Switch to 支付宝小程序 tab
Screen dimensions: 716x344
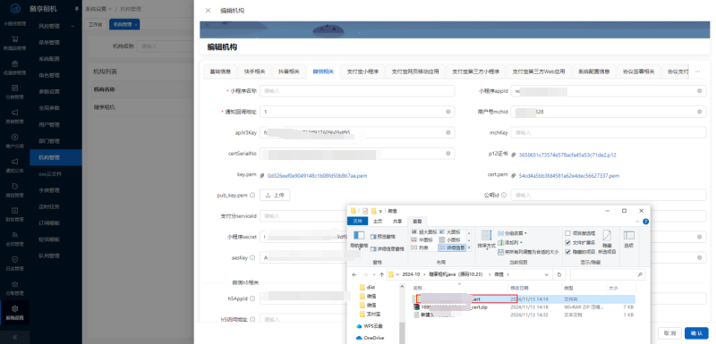tap(362, 71)
